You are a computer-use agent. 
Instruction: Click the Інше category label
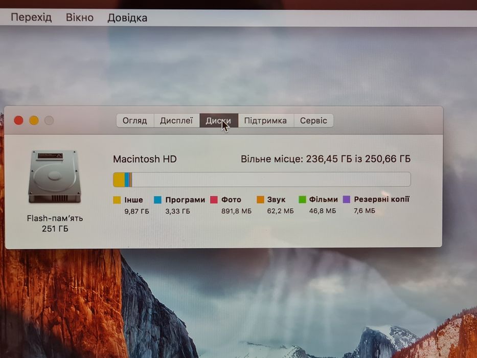pos(133,200)
